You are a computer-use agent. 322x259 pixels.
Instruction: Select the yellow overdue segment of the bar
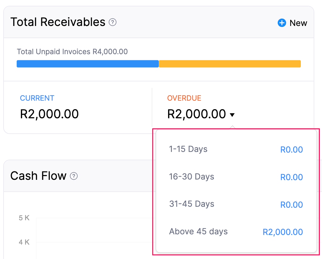pos(229,63)
